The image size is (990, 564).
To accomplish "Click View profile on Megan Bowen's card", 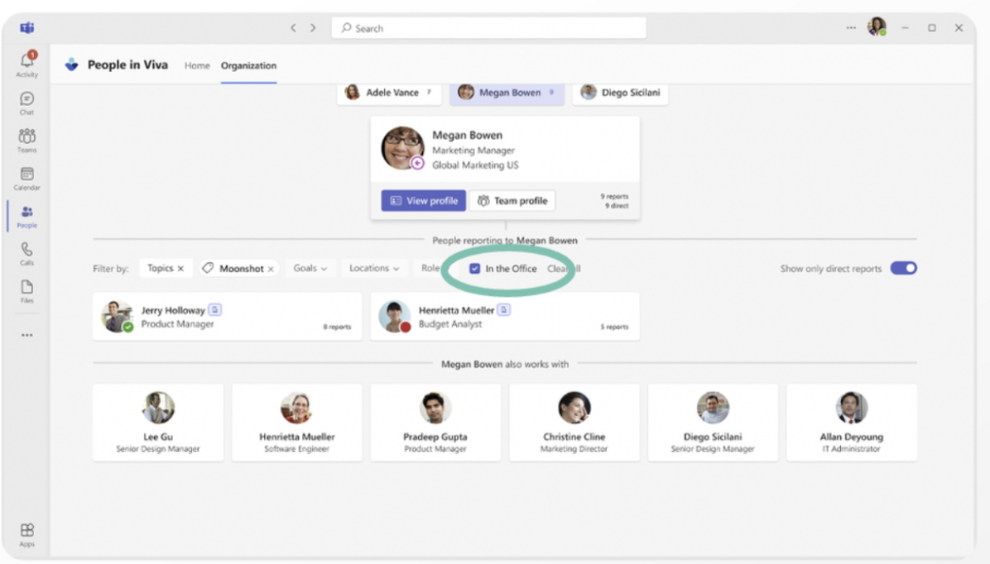I will tap(423, 200).
